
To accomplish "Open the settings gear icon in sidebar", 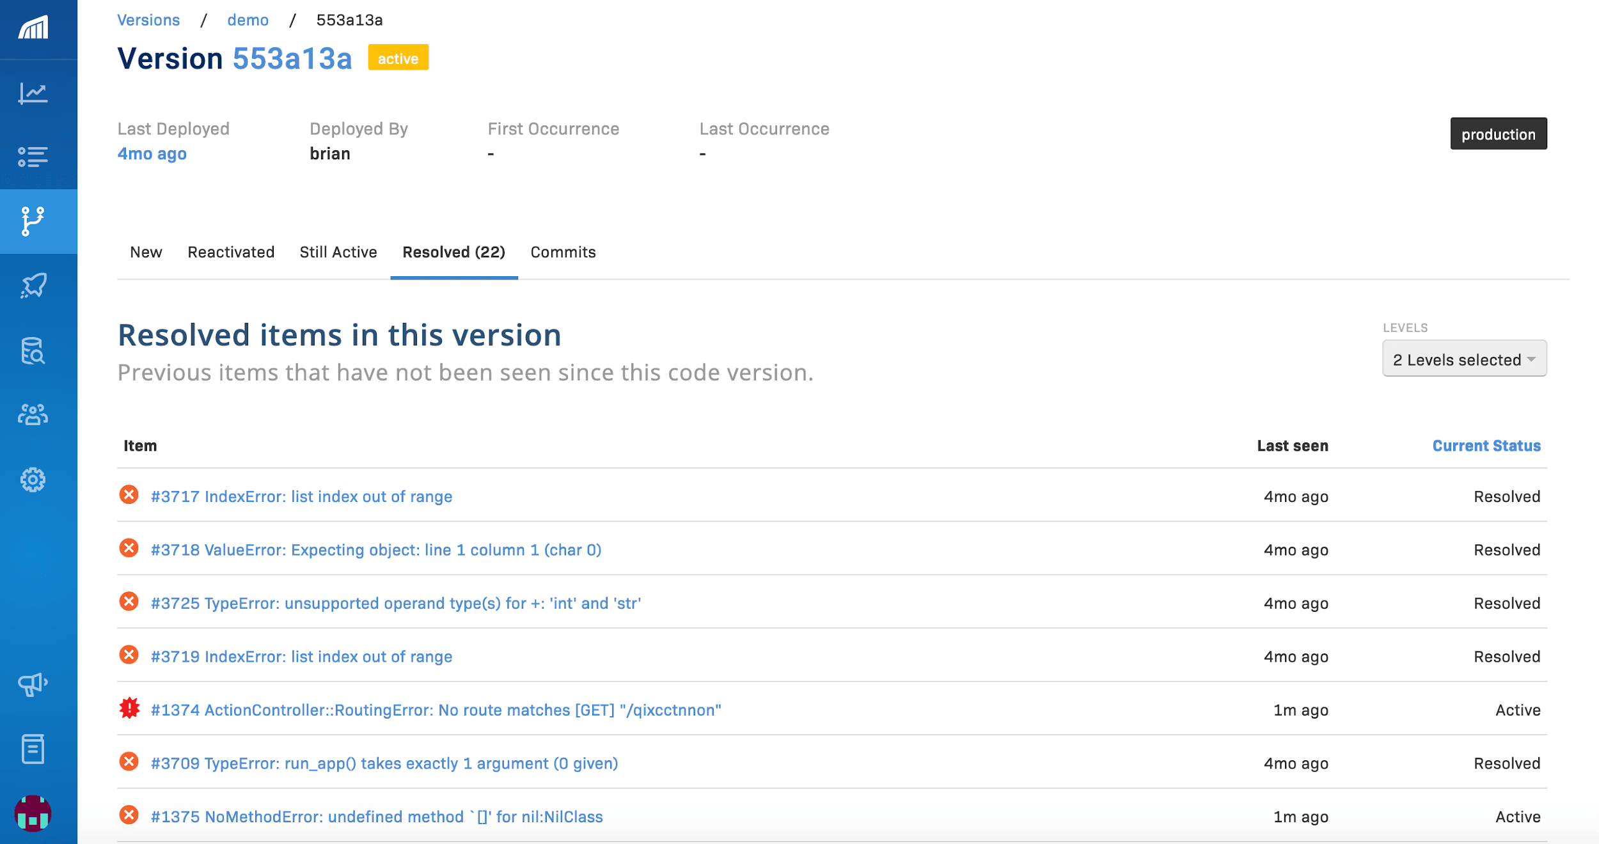I will click(x=33, y=480).
